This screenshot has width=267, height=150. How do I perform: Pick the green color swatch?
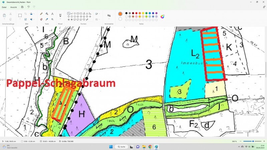click(x=146, y=13)
